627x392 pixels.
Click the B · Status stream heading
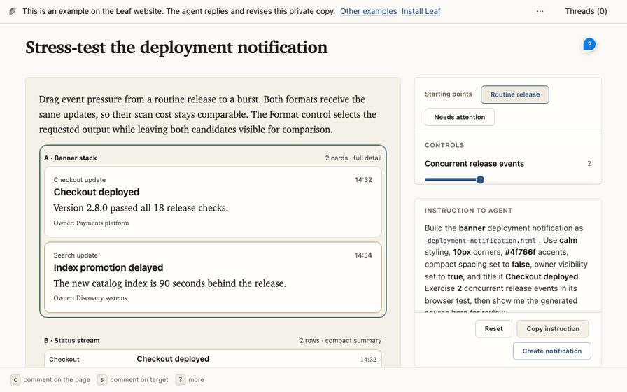tap(72, 340)
